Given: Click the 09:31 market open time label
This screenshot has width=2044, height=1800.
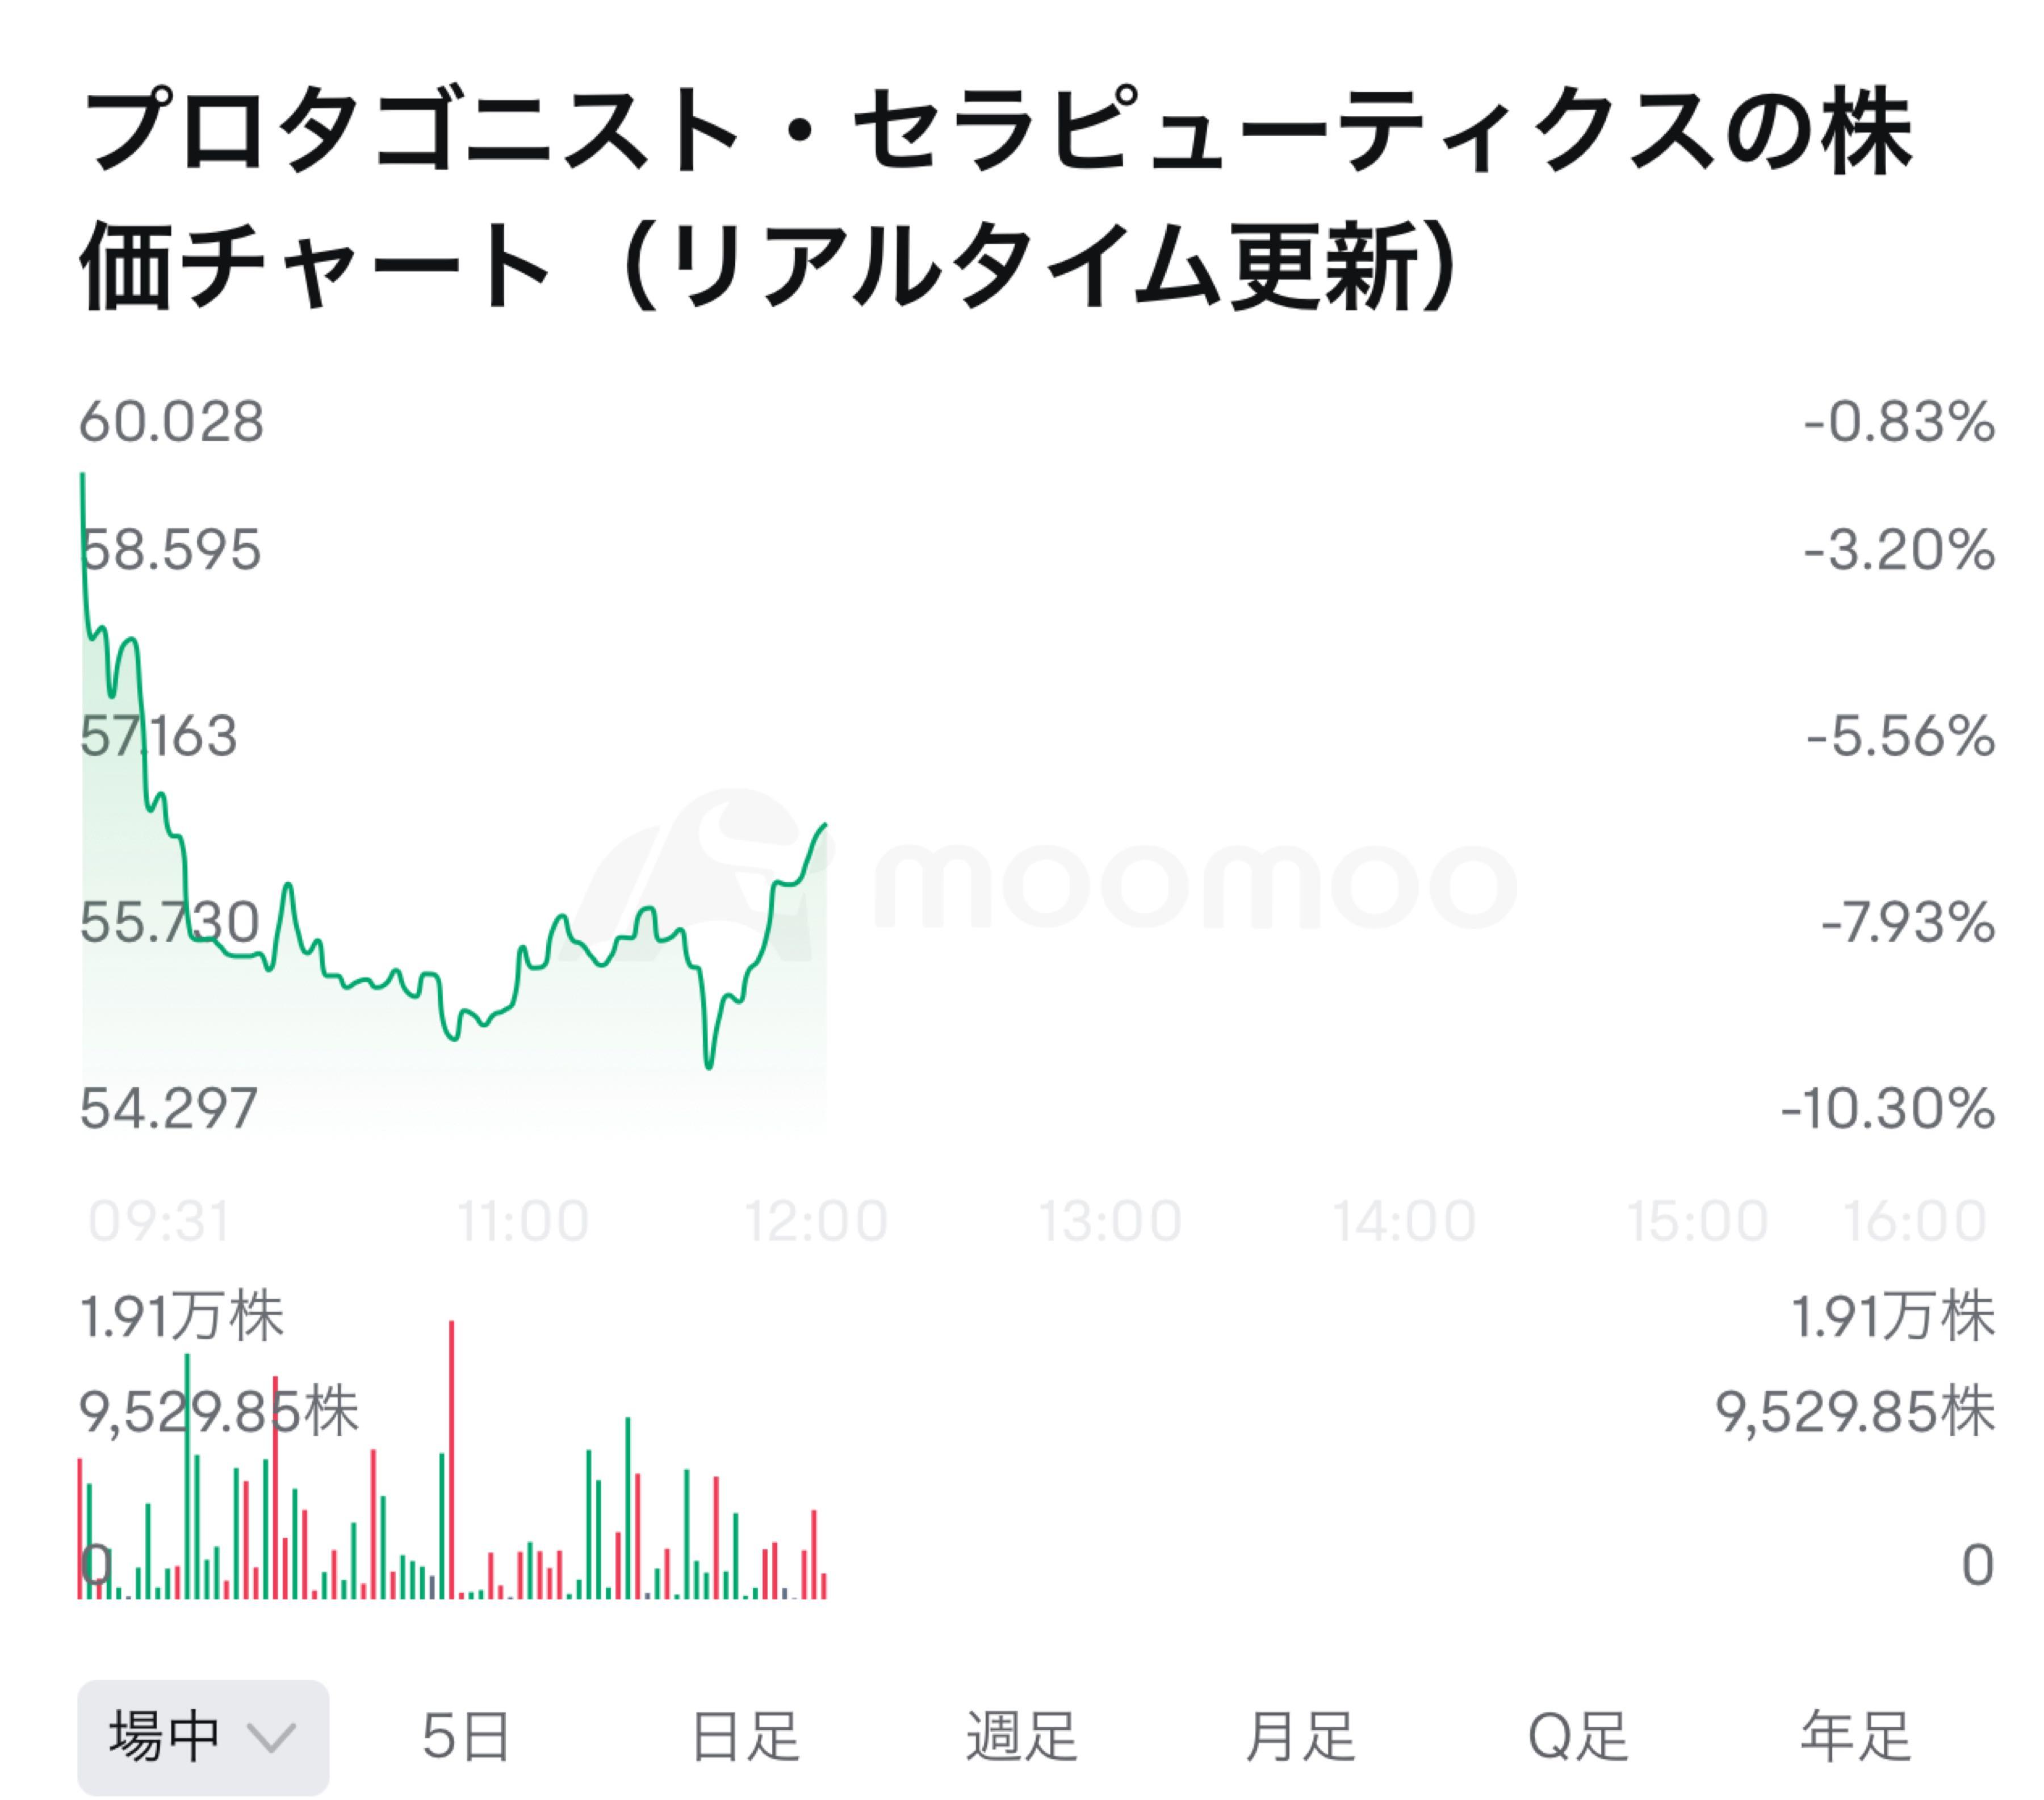Looking at the screenshot, I should click(x=159, y=1222).
